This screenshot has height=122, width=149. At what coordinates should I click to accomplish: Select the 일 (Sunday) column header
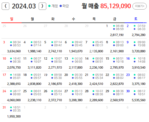click(x=12, y=19)
